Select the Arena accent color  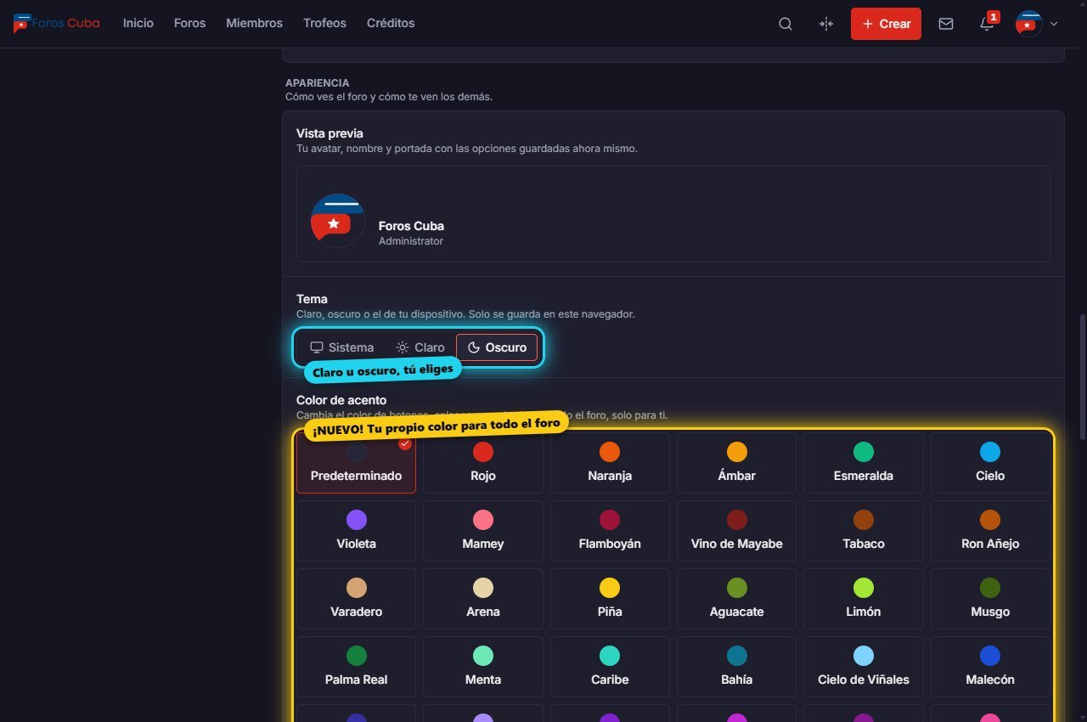pyautogui.click(x=483, y=599)
